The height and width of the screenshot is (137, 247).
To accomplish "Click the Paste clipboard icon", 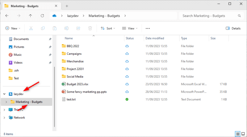I will (x=55, y=28).
